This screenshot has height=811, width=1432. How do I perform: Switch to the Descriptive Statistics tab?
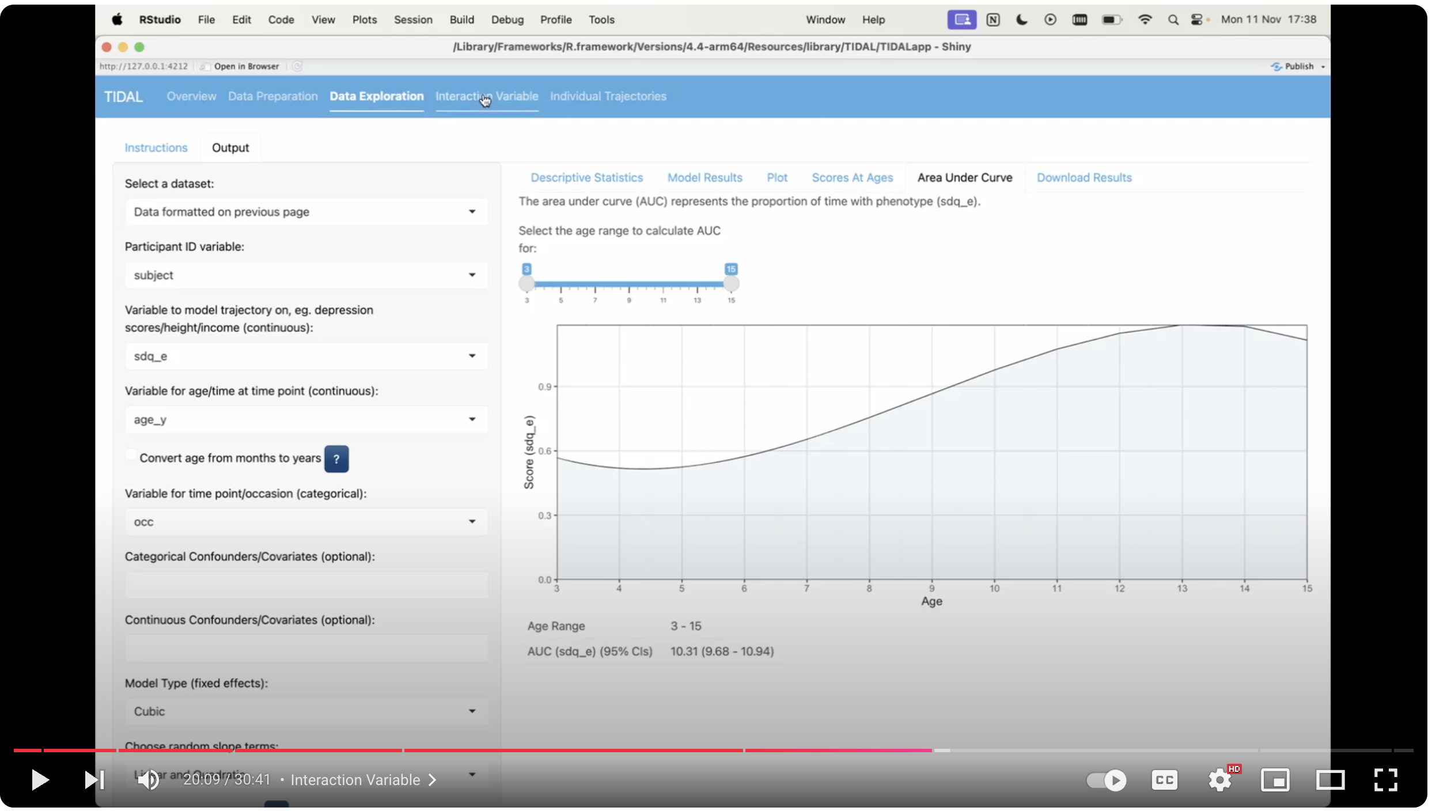click(586, 177)
